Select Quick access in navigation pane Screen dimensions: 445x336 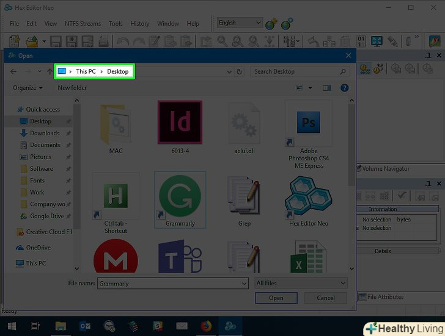(39, 110)
